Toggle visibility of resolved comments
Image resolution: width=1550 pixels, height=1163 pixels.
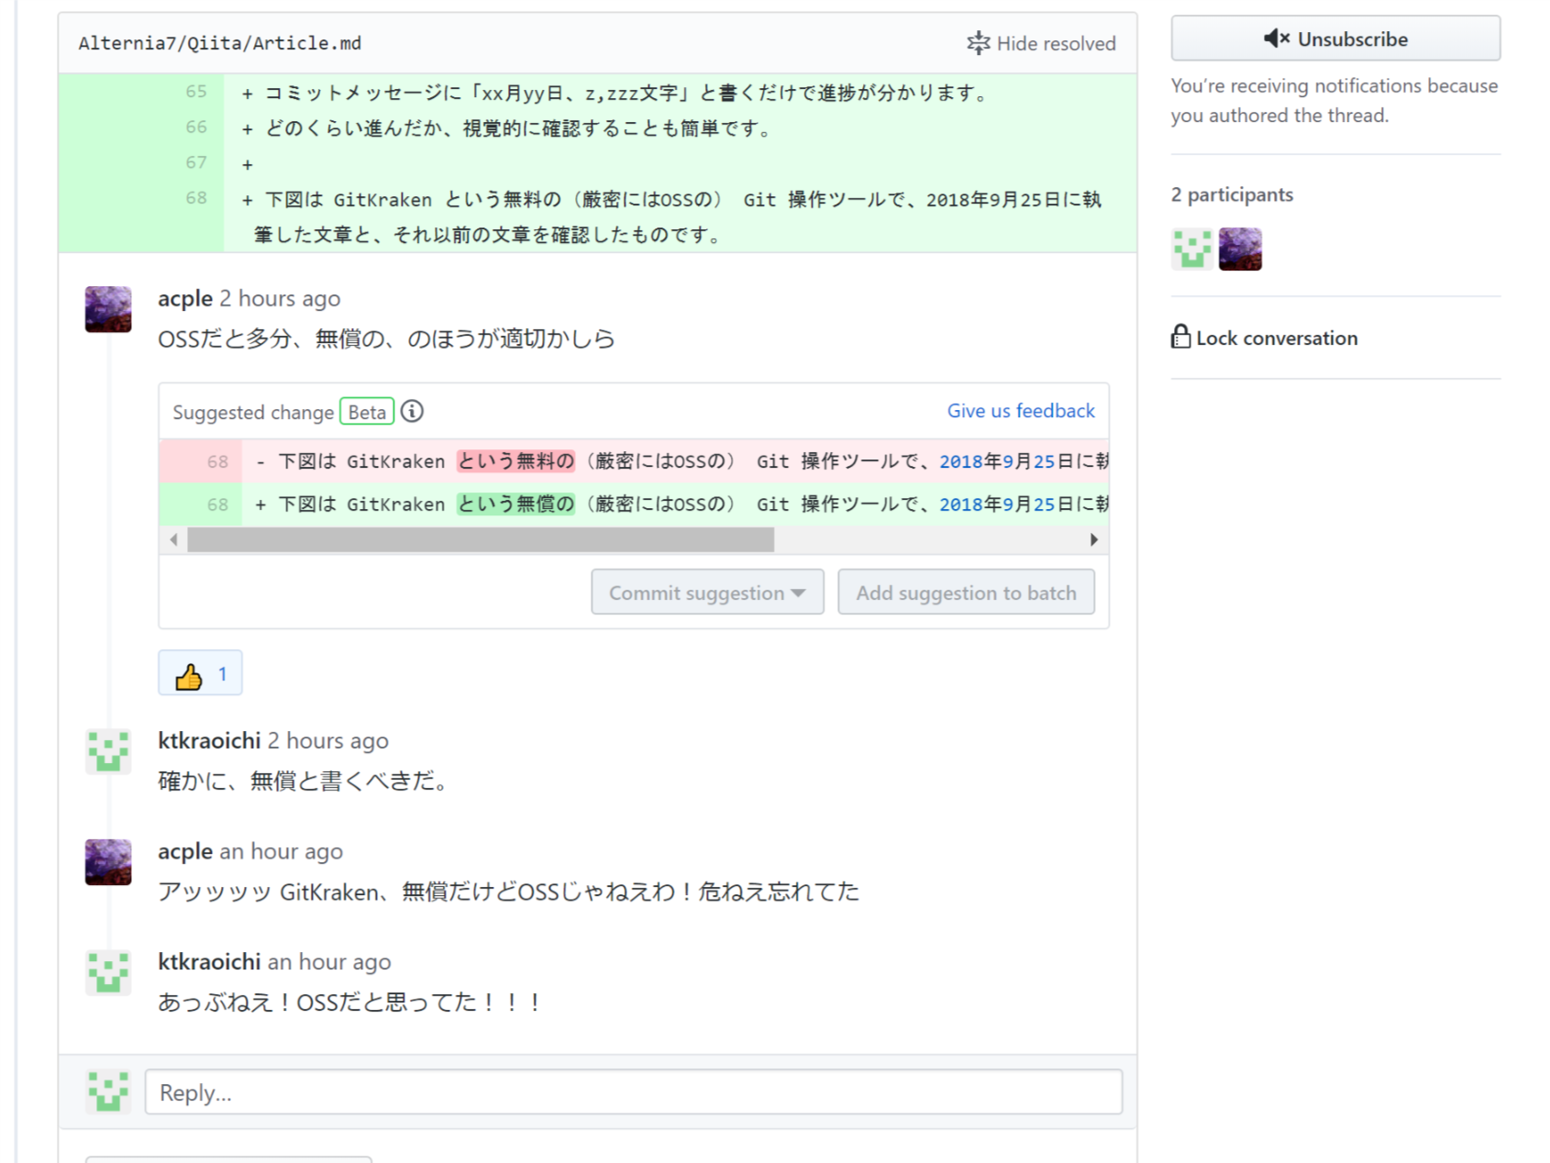(x=1041, y=42)
